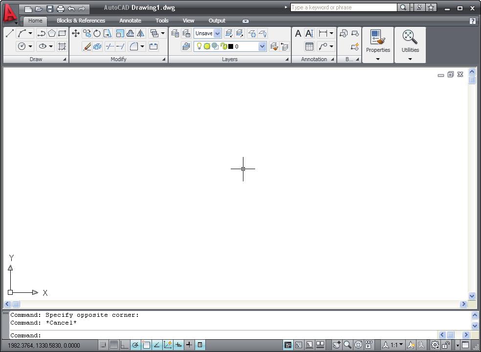
Task: Open the Help question mark button
Action: pos(473,21)
